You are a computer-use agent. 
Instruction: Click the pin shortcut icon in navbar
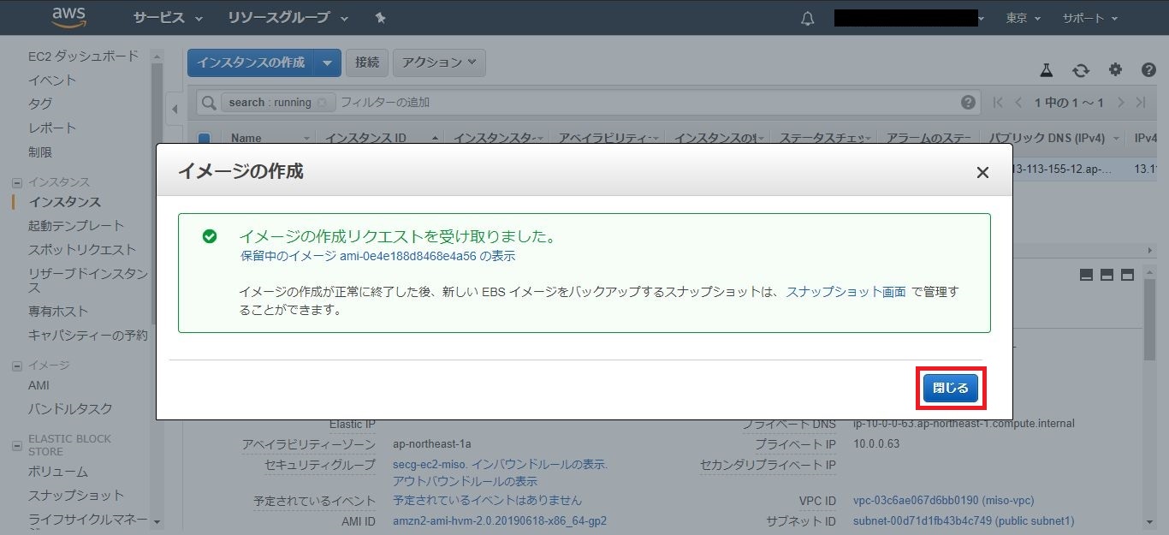coord(380,18)
